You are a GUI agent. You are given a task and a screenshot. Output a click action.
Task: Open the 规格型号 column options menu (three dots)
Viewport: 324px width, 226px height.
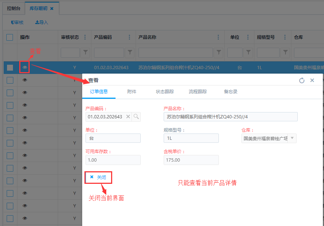285,37
